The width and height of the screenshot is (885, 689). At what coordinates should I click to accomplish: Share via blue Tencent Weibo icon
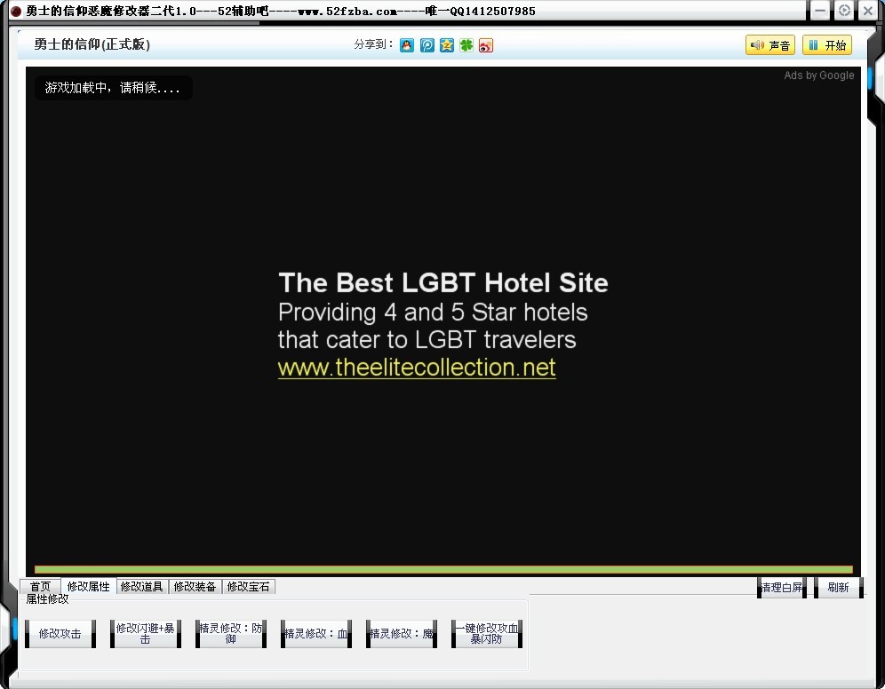pyautogui.click(x=427, y=45)
